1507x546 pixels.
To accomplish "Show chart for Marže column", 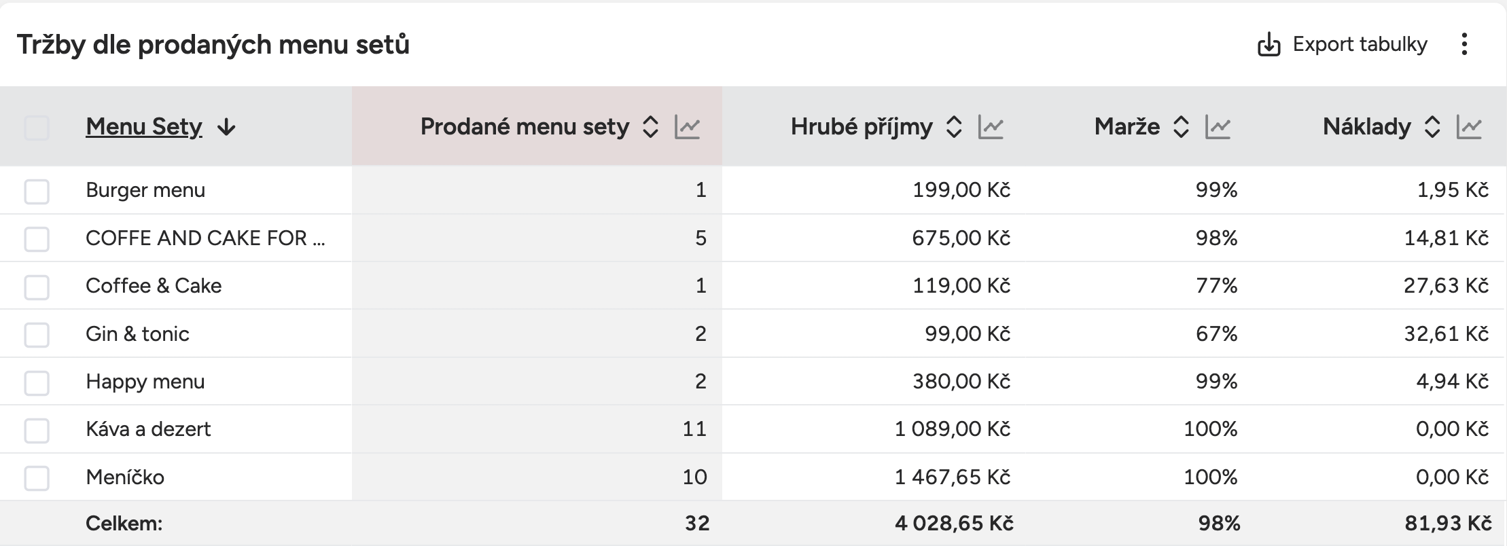I will click(x=1218, y=127).
